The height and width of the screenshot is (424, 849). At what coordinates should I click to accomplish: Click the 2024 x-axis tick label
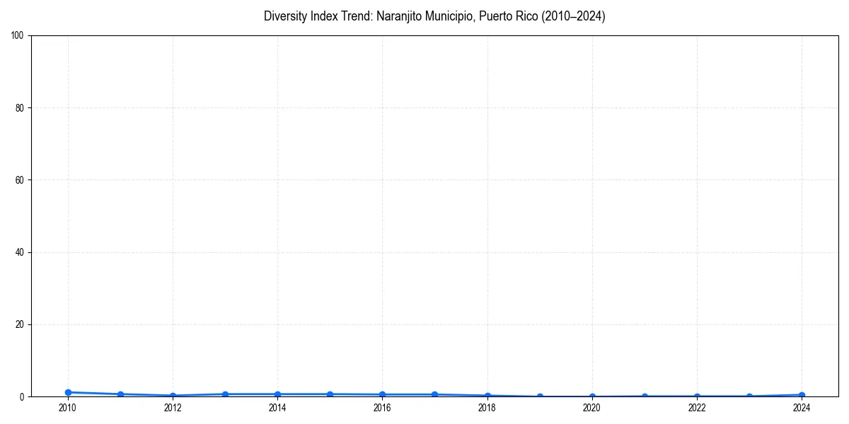[x=802, y=407]
